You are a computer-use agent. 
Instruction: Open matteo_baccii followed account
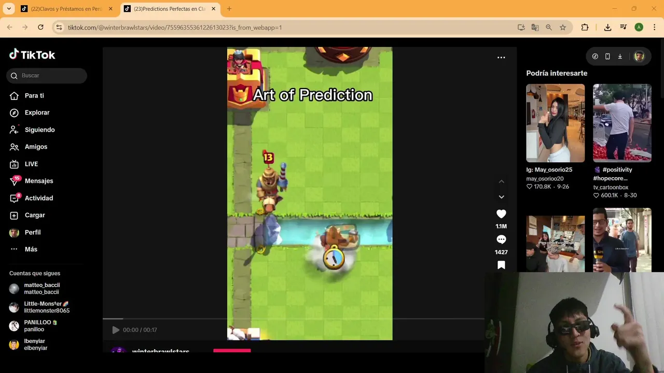(41, 289)
